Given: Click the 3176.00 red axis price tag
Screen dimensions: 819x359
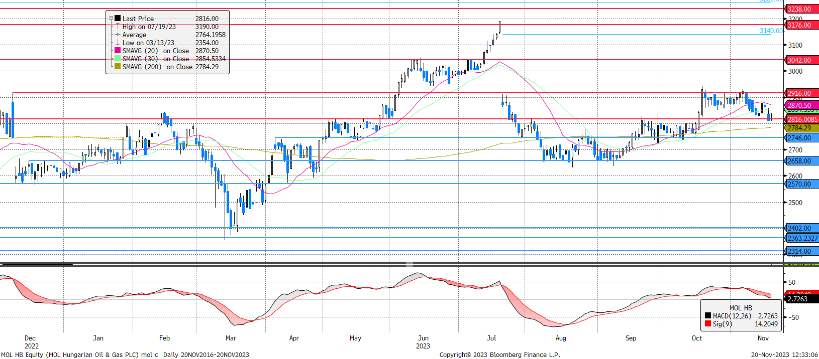Looking at the screenshot, I should tap(802, 25).
